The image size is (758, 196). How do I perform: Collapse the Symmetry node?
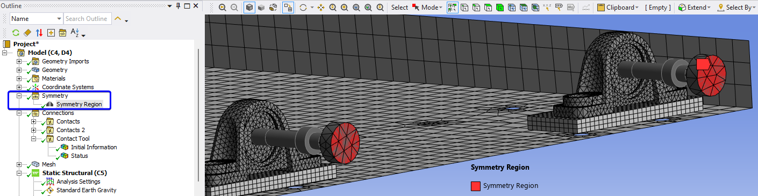tap(19, 96)
